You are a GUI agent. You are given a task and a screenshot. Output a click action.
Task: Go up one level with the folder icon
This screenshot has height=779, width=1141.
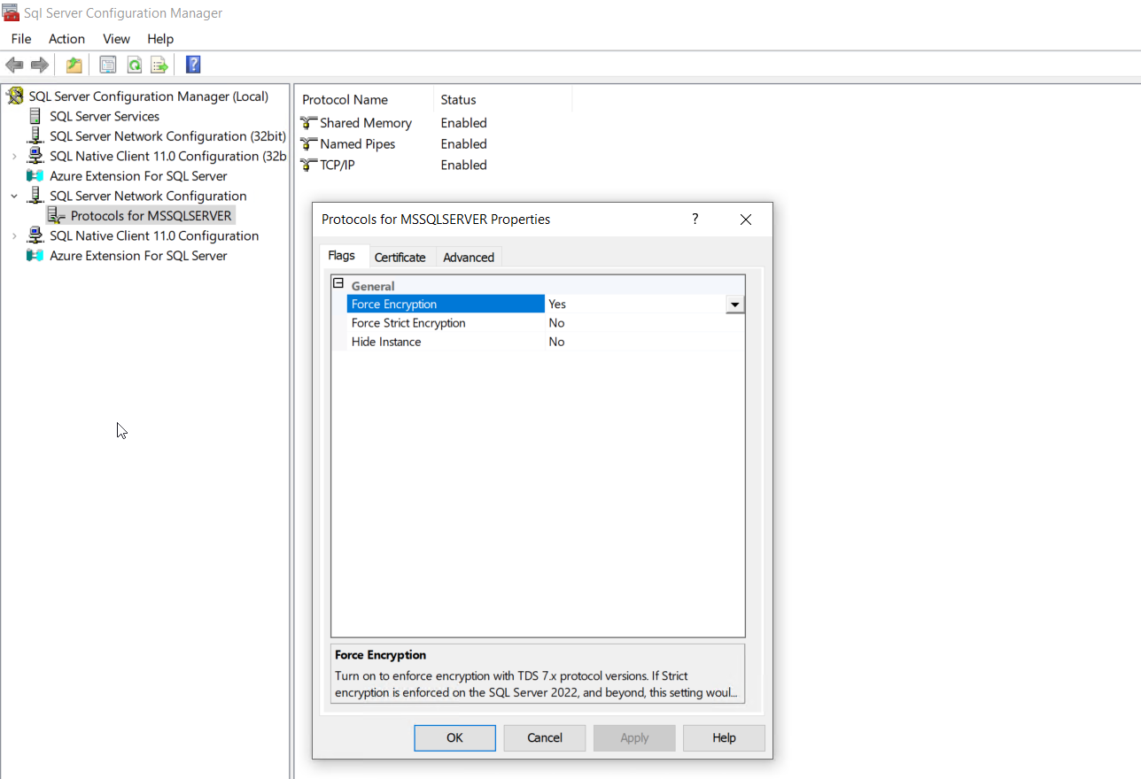[x=74, y=65]
